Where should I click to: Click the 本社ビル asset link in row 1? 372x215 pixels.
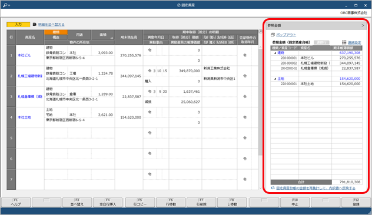(25, 55)
